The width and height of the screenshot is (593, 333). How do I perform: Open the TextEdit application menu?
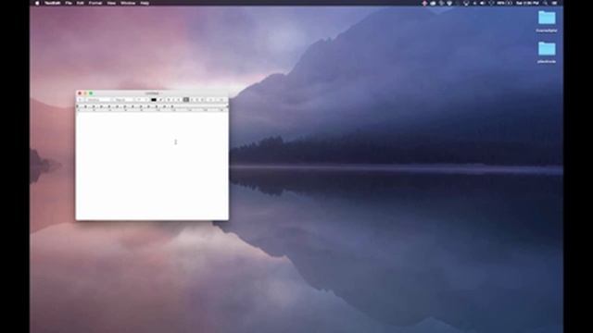[52, 3]
